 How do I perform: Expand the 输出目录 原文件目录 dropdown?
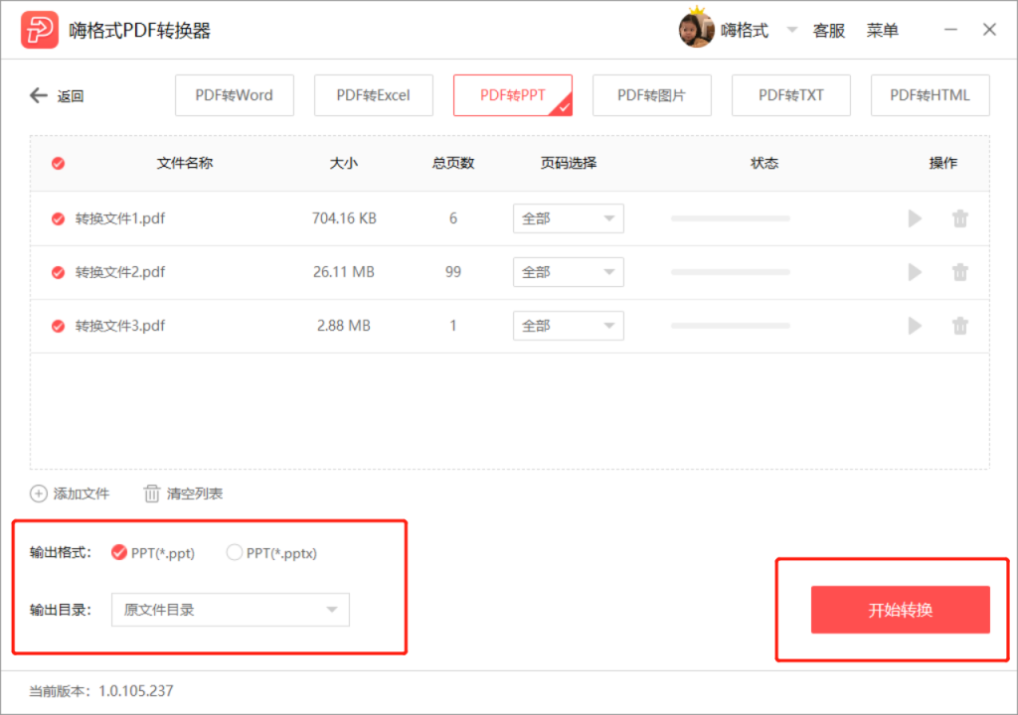pyautogui.click(x=231, y=610)
